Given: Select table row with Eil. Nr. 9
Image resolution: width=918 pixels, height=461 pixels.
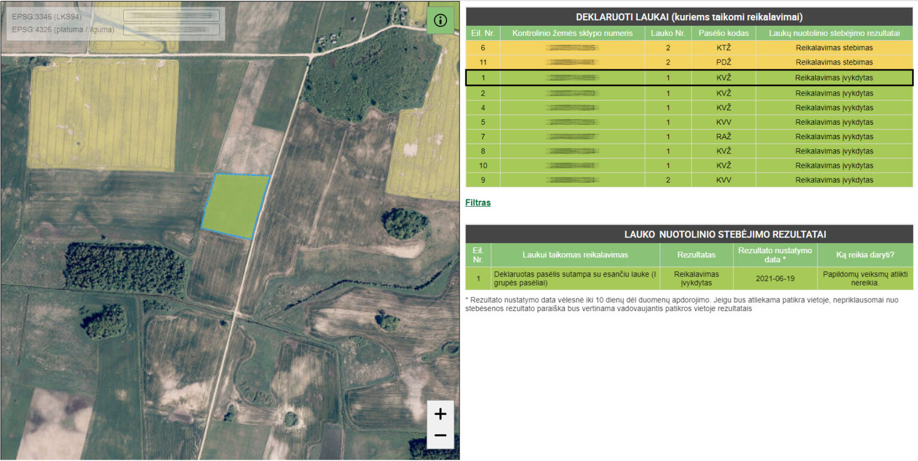Looking at the screenshot, I should pos(688,180).
